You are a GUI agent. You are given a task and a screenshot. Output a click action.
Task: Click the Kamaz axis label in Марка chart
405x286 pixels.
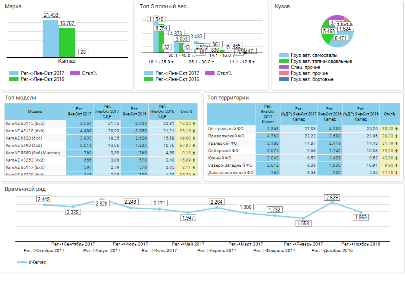pos(67,61)
